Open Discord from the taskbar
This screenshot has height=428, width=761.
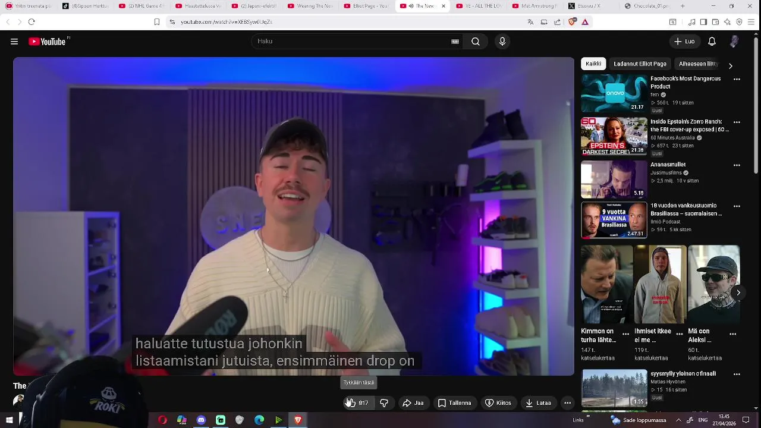point(201,420)
